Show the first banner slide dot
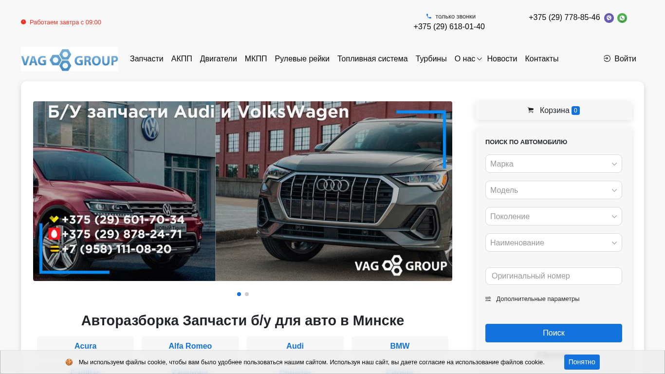This screenshot has height=374, width=665. 239,294
